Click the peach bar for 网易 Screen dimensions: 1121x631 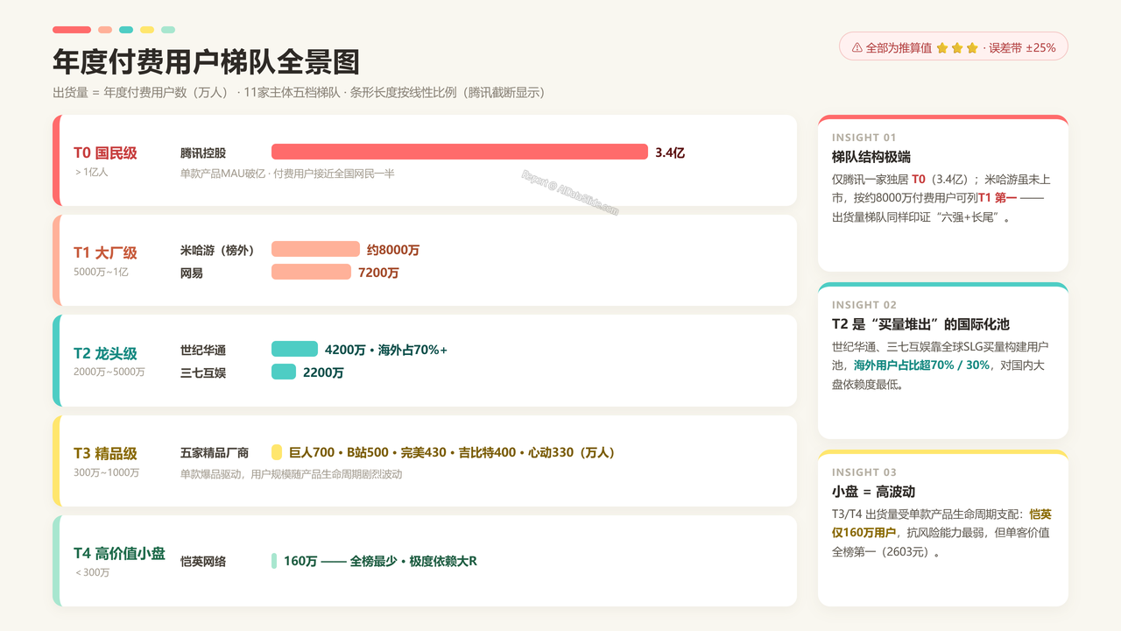point(311,272)
